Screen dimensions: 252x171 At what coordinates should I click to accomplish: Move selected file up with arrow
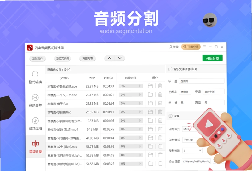[109, 58]
